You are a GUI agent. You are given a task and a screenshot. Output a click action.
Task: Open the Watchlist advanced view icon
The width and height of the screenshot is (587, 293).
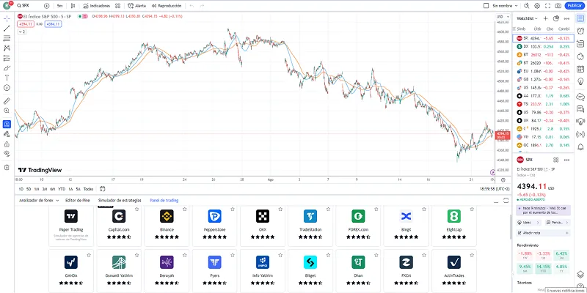(556, 18)
